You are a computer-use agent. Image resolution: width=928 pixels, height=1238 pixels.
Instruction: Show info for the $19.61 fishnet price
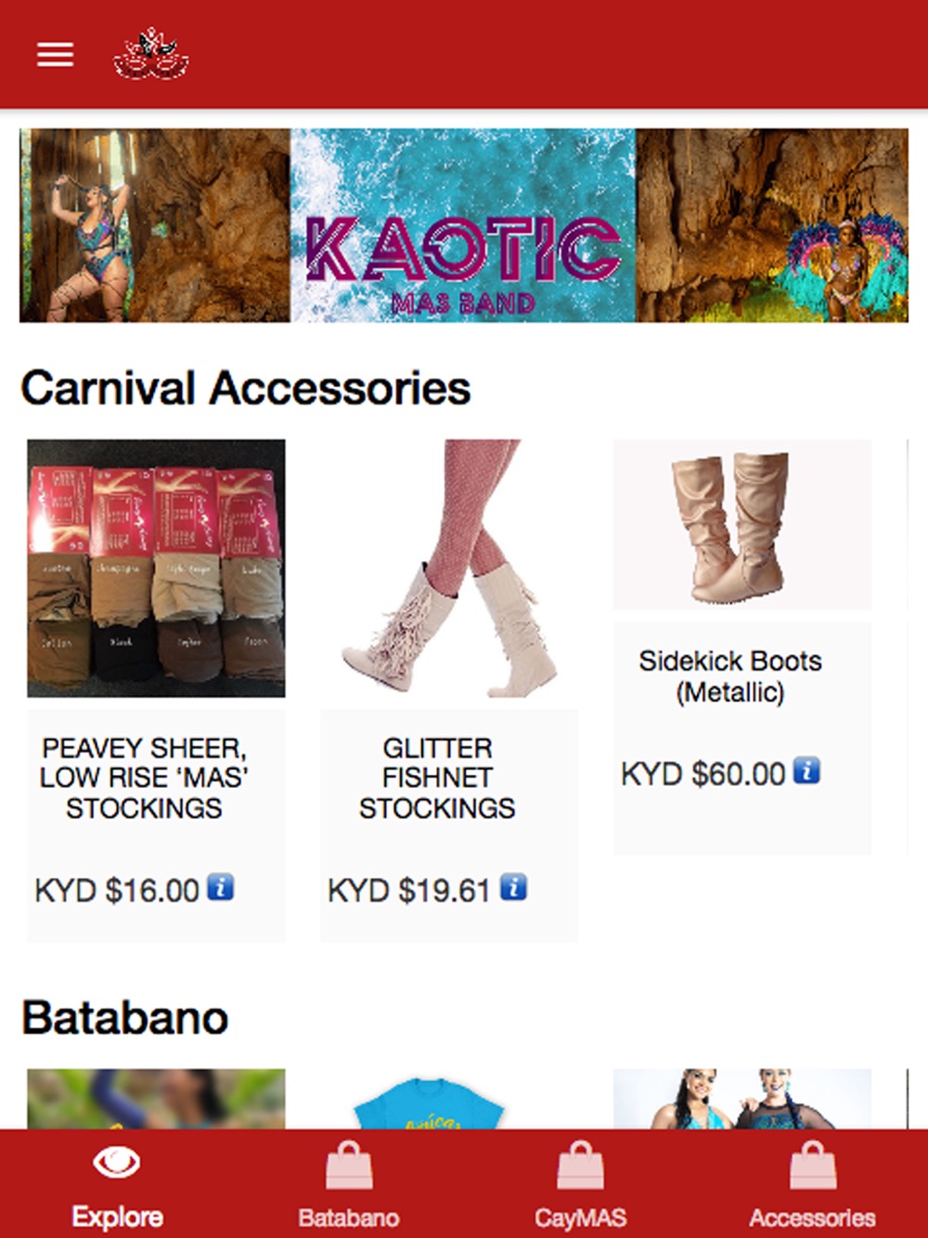(x=513, y=887)
